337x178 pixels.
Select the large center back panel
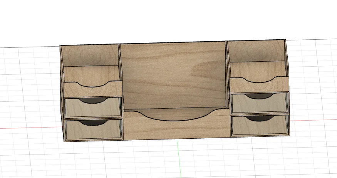(173, 75)
